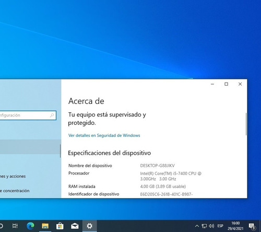Open the Mail app on taskbar
This screenshot has height=232, width=261.
click(75, 226)
